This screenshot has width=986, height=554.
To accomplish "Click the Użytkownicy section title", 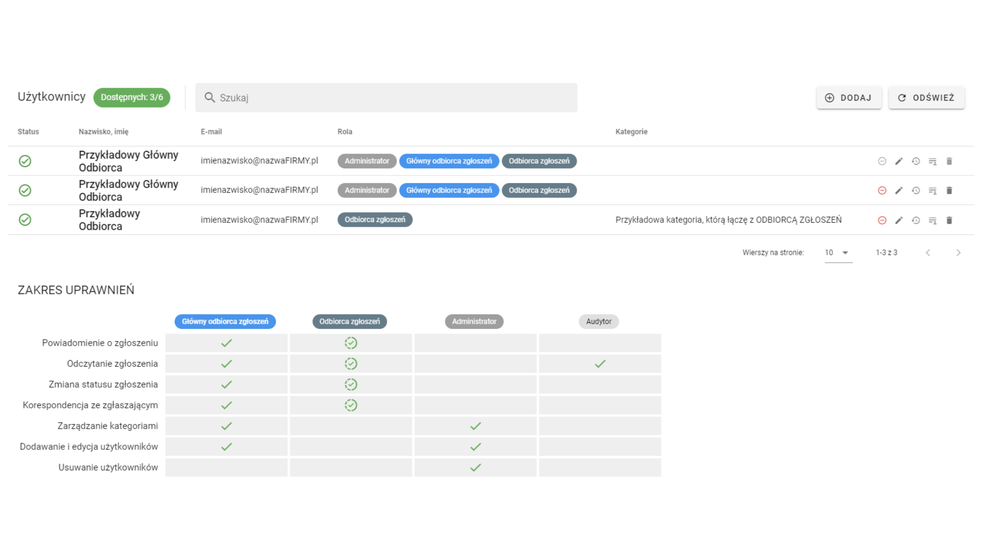I will click(x=51, y=97).
